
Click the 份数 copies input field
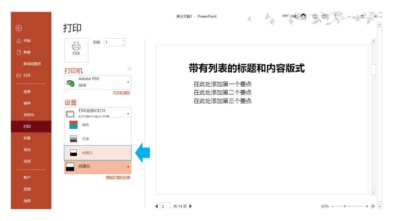click(x=113, y=43)
